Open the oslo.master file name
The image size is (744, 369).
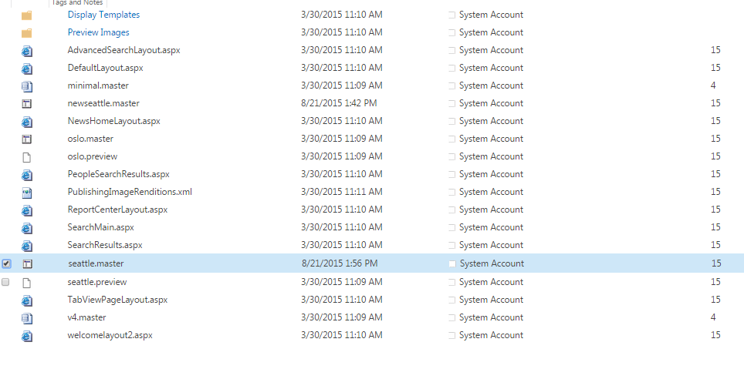[90, 139]
